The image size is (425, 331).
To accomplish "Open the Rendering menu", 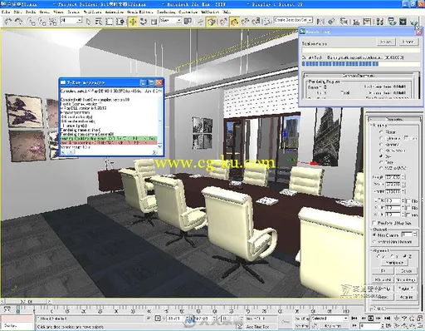I will point(166,12).
